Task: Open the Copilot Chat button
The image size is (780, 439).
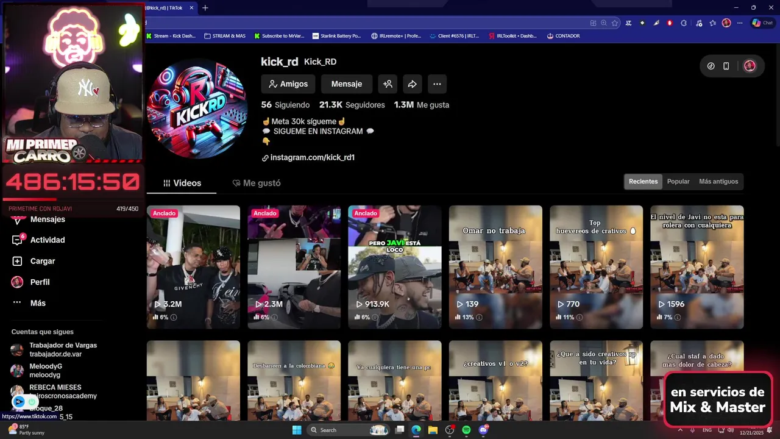Action: pos(762,23)
